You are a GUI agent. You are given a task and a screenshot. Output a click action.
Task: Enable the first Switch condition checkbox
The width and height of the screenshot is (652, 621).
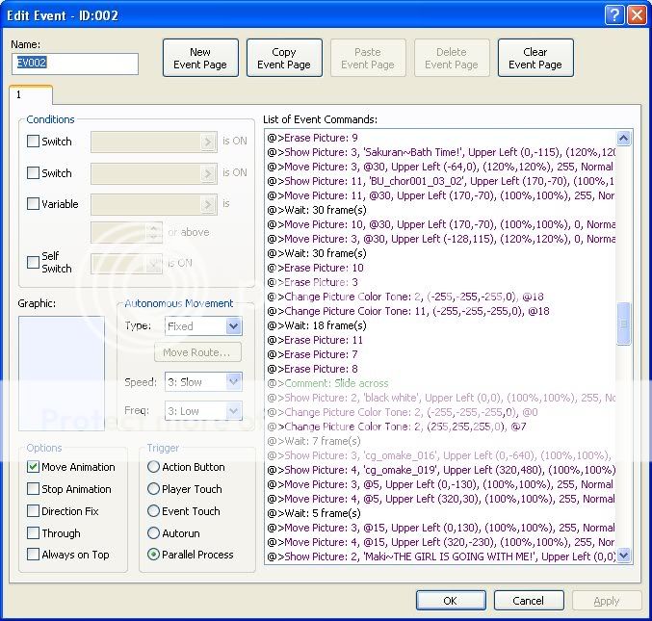34,142
